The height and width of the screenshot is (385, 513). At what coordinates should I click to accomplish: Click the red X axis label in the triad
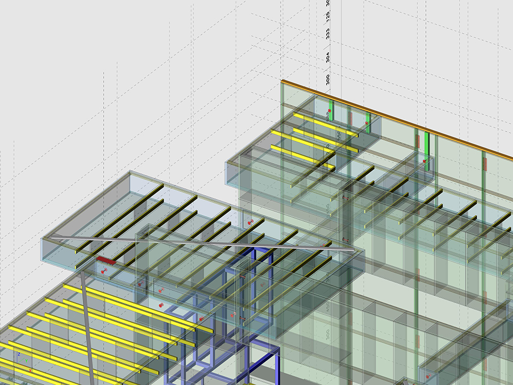(30, 370)
